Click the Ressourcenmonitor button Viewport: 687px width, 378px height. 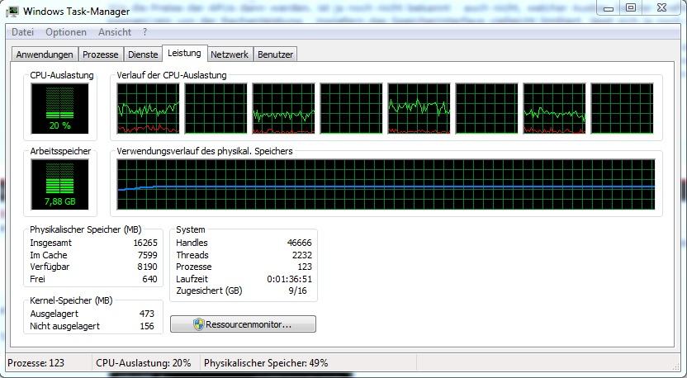coord(243,324)
